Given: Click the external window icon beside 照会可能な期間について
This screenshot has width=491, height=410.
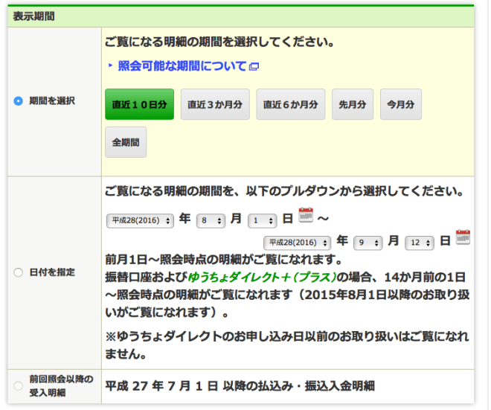Looking at the screenshot, I should click(x=254, y=66).
